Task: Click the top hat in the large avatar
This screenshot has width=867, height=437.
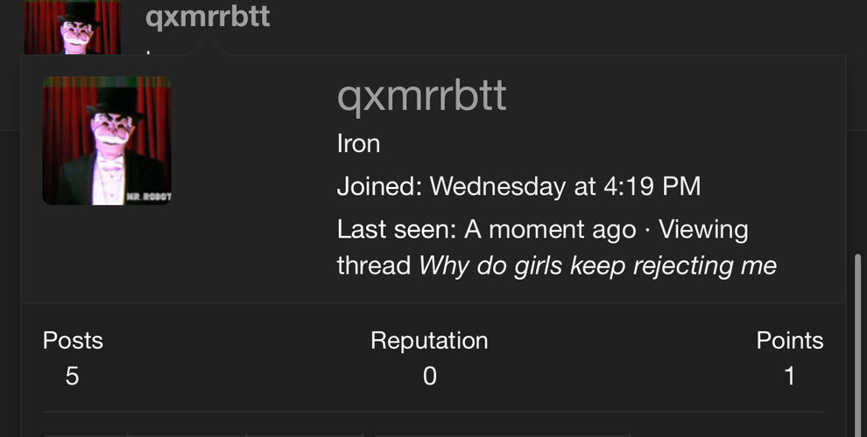Action: pyautogui.click(x=115, y=101)
